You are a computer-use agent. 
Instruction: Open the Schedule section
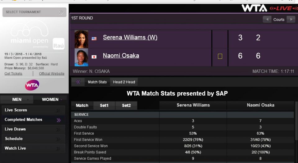34,139
